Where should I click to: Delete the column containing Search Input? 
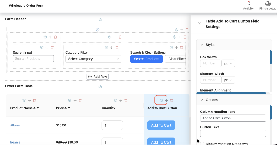[x=55, y=37]
